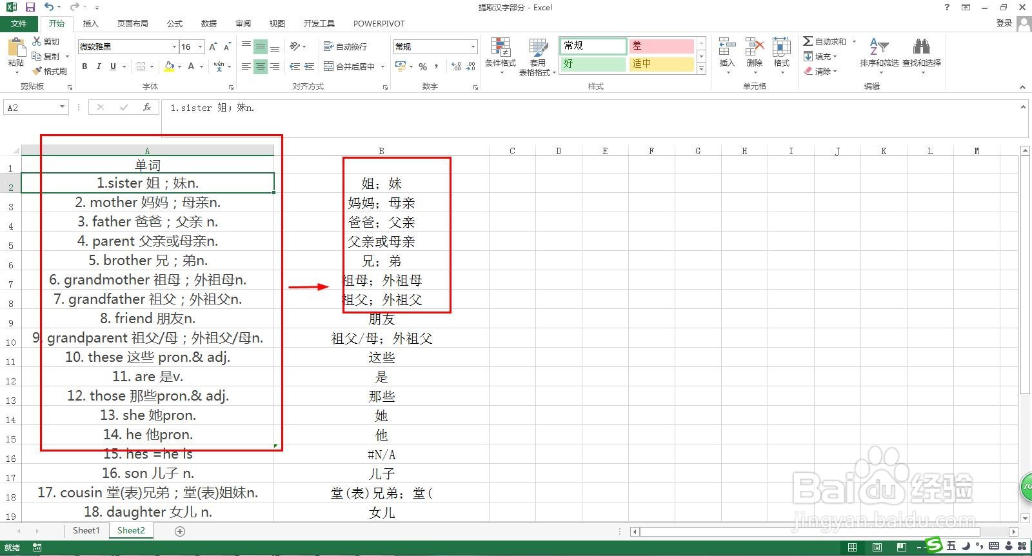
Task: Click 自动求和 AutoSum button
Action: pyautogui.click(x=825, y=41)
